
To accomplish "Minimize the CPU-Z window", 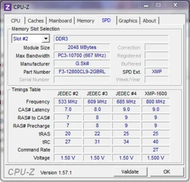I will [x=146, y=6].
